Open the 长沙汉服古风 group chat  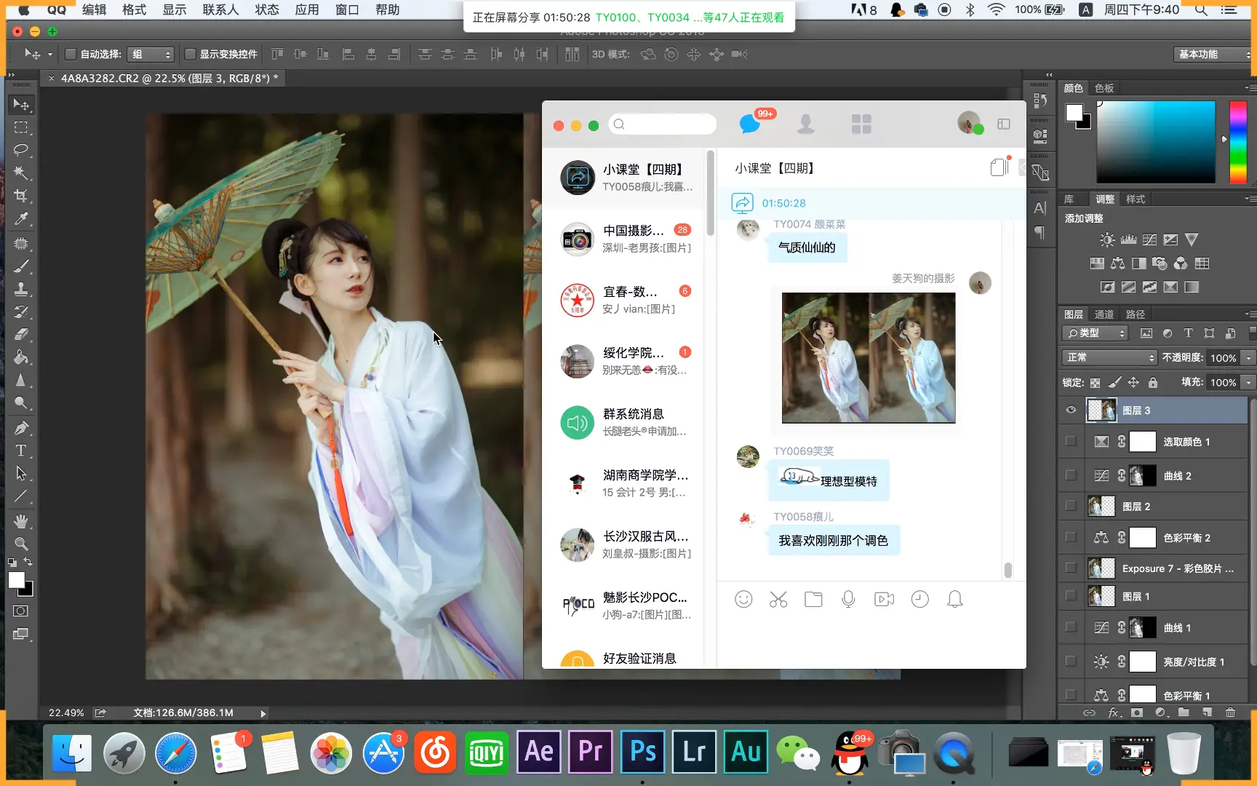point(624,544)
